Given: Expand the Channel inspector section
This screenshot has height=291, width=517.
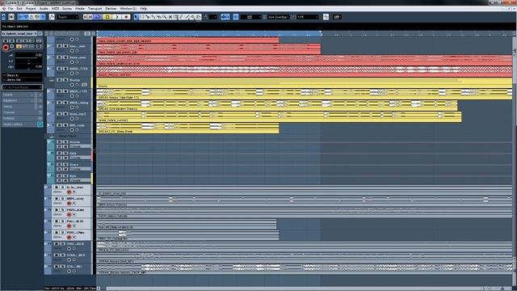Looking at the screenshot, I should tap(22, 112).
